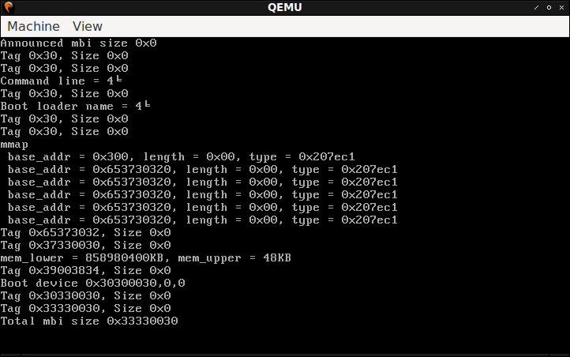Click the 'Tag 0x30330030' line
The height and width of the screenshot is (357, 570).
coord(85,295)
